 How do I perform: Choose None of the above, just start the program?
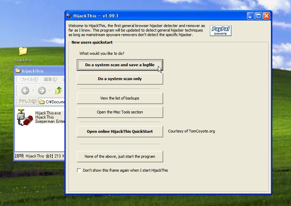pos(120,156)
